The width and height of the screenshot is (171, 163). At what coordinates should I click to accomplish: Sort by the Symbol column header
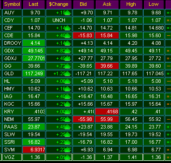click(x=12, y=4)
